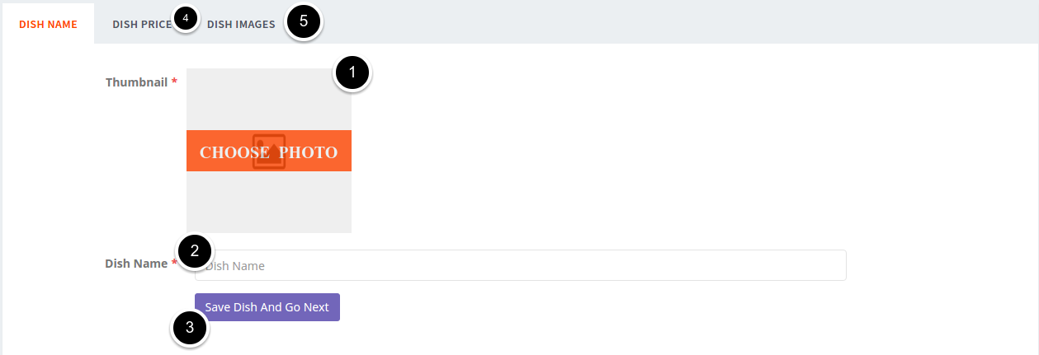The image size is (1039, 355).
Task: Click the Thumbnail field label
Action: [137, 82]
